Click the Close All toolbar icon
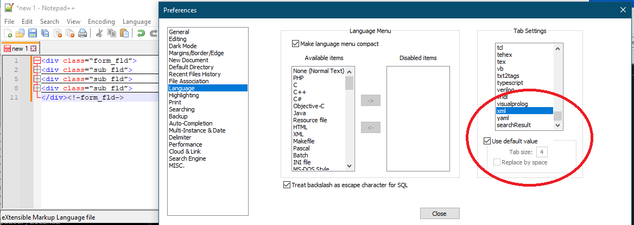Screen dimensions: 634x225 pos(70,34)
